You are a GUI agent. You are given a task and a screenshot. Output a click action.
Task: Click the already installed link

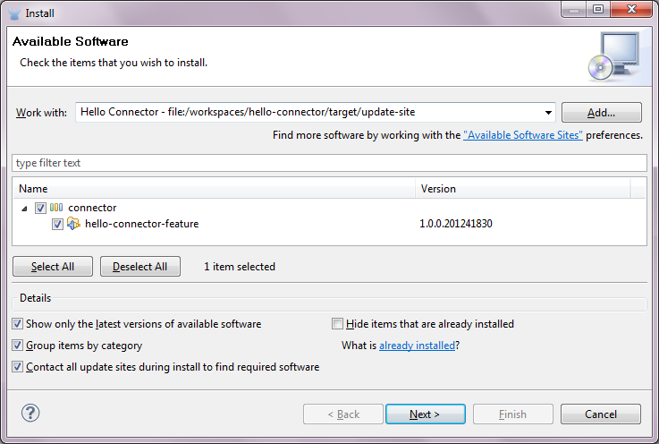point(418,346)
